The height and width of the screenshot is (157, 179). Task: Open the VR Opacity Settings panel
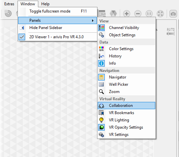[x=126, y=127]
